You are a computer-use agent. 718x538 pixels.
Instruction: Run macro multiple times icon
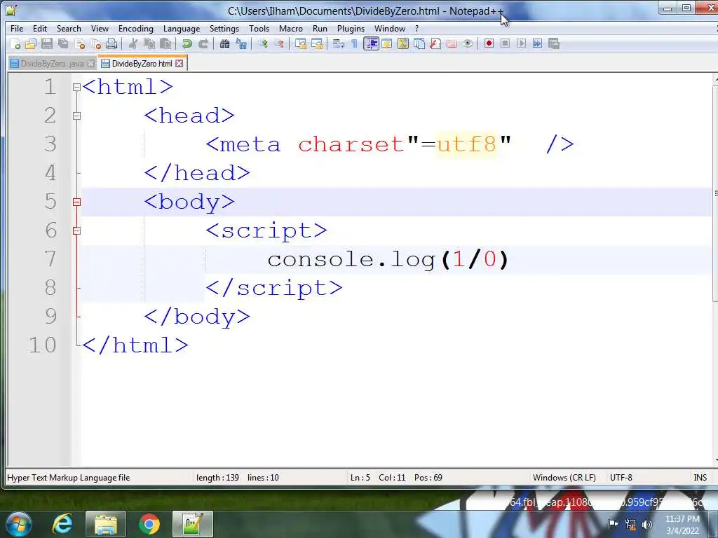[538, 44]
